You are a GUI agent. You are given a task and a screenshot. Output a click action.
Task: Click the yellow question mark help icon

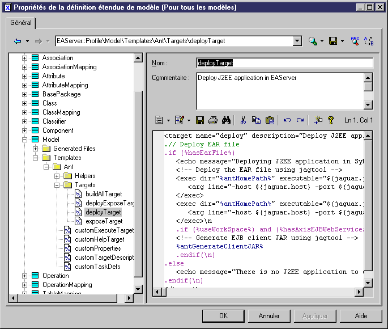tap(331, 120)
